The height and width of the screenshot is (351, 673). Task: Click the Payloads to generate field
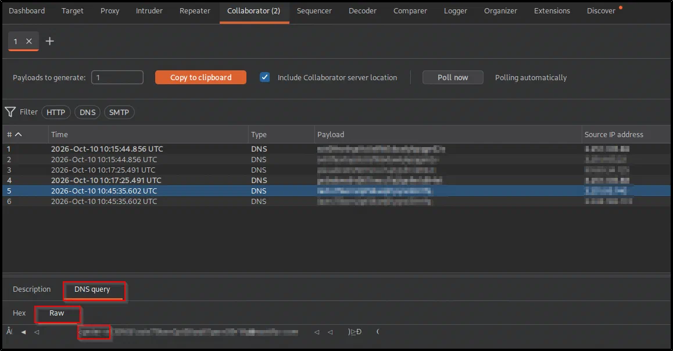pyautogui.click(x=117, y=77)
